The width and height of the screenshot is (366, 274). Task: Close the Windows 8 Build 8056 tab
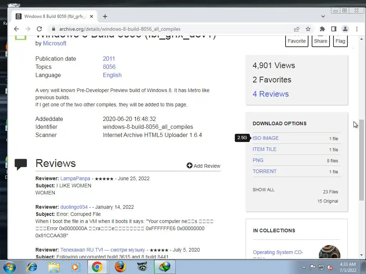click(91, 16)
